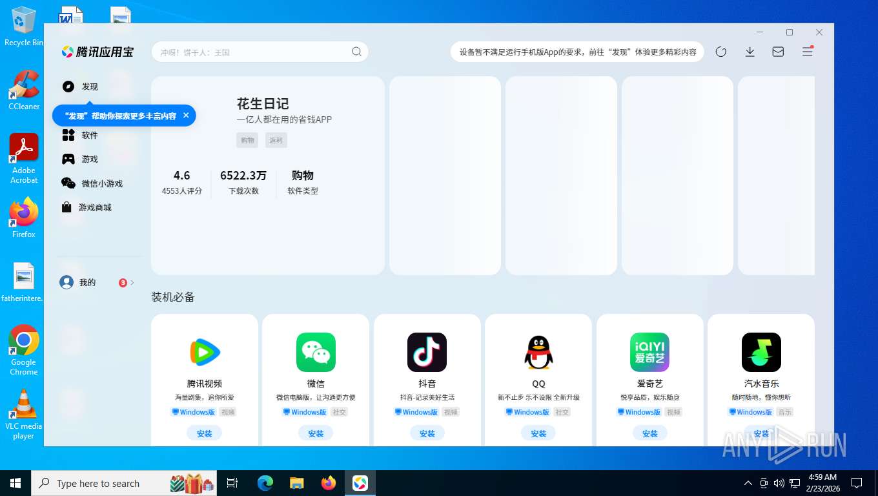Open Firefox from the taskbar
Image resolution: width=878 pixels, height=496 pixels.
[x=329, y=483]
